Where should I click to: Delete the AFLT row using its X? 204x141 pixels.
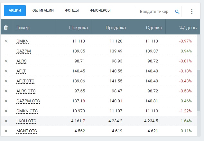(6, 71)
